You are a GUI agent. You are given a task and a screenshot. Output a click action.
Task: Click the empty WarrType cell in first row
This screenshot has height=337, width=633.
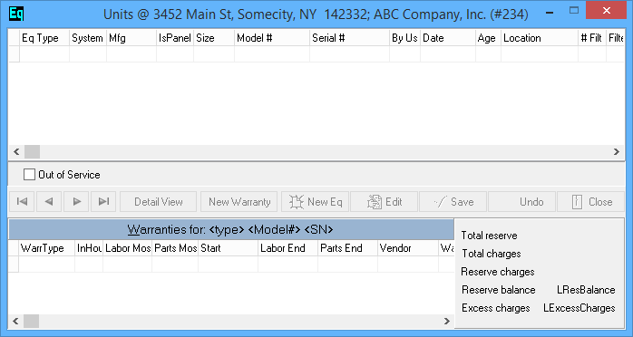point(47,264)
